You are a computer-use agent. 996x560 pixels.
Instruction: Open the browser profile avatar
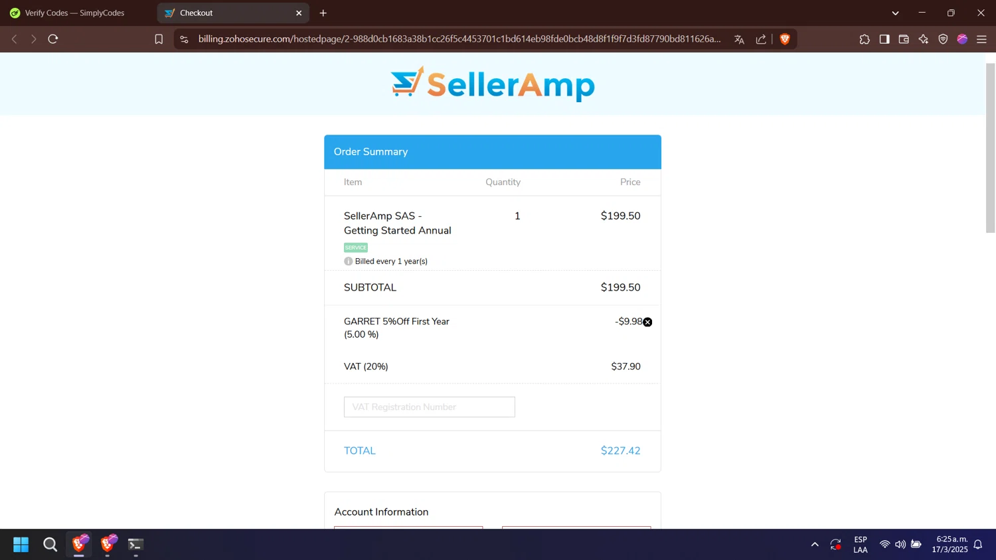pos(962,39)
